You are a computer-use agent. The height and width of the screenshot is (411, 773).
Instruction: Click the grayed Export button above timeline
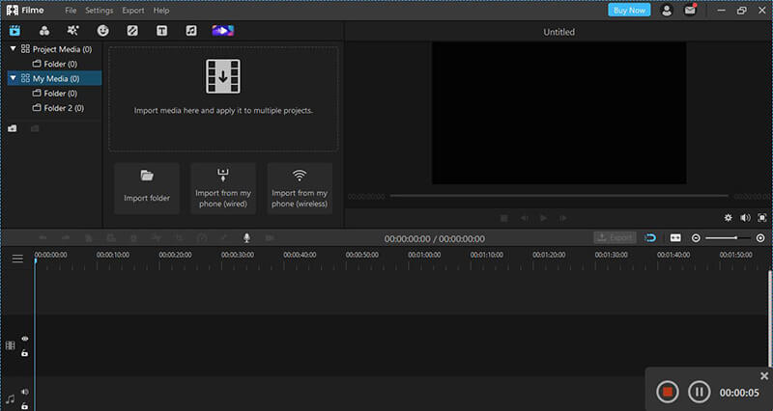pyautogui.click(x=615, y=237)
